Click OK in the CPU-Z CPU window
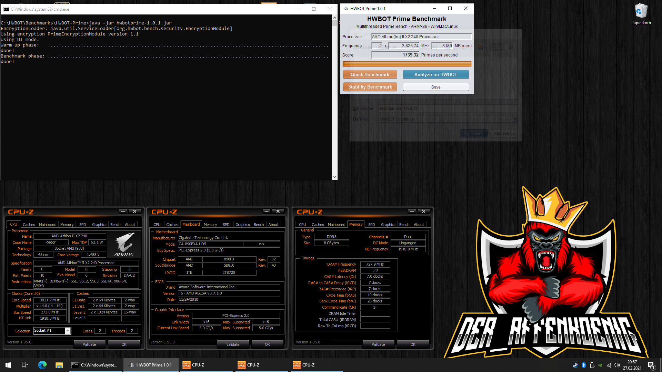Image resolution: width=662 pixels, height=372 pixels. coord(124,344)
